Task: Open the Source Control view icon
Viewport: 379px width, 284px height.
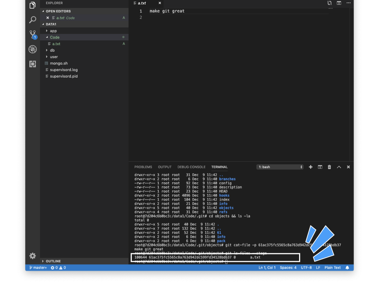Action: [x=33, y=34]
